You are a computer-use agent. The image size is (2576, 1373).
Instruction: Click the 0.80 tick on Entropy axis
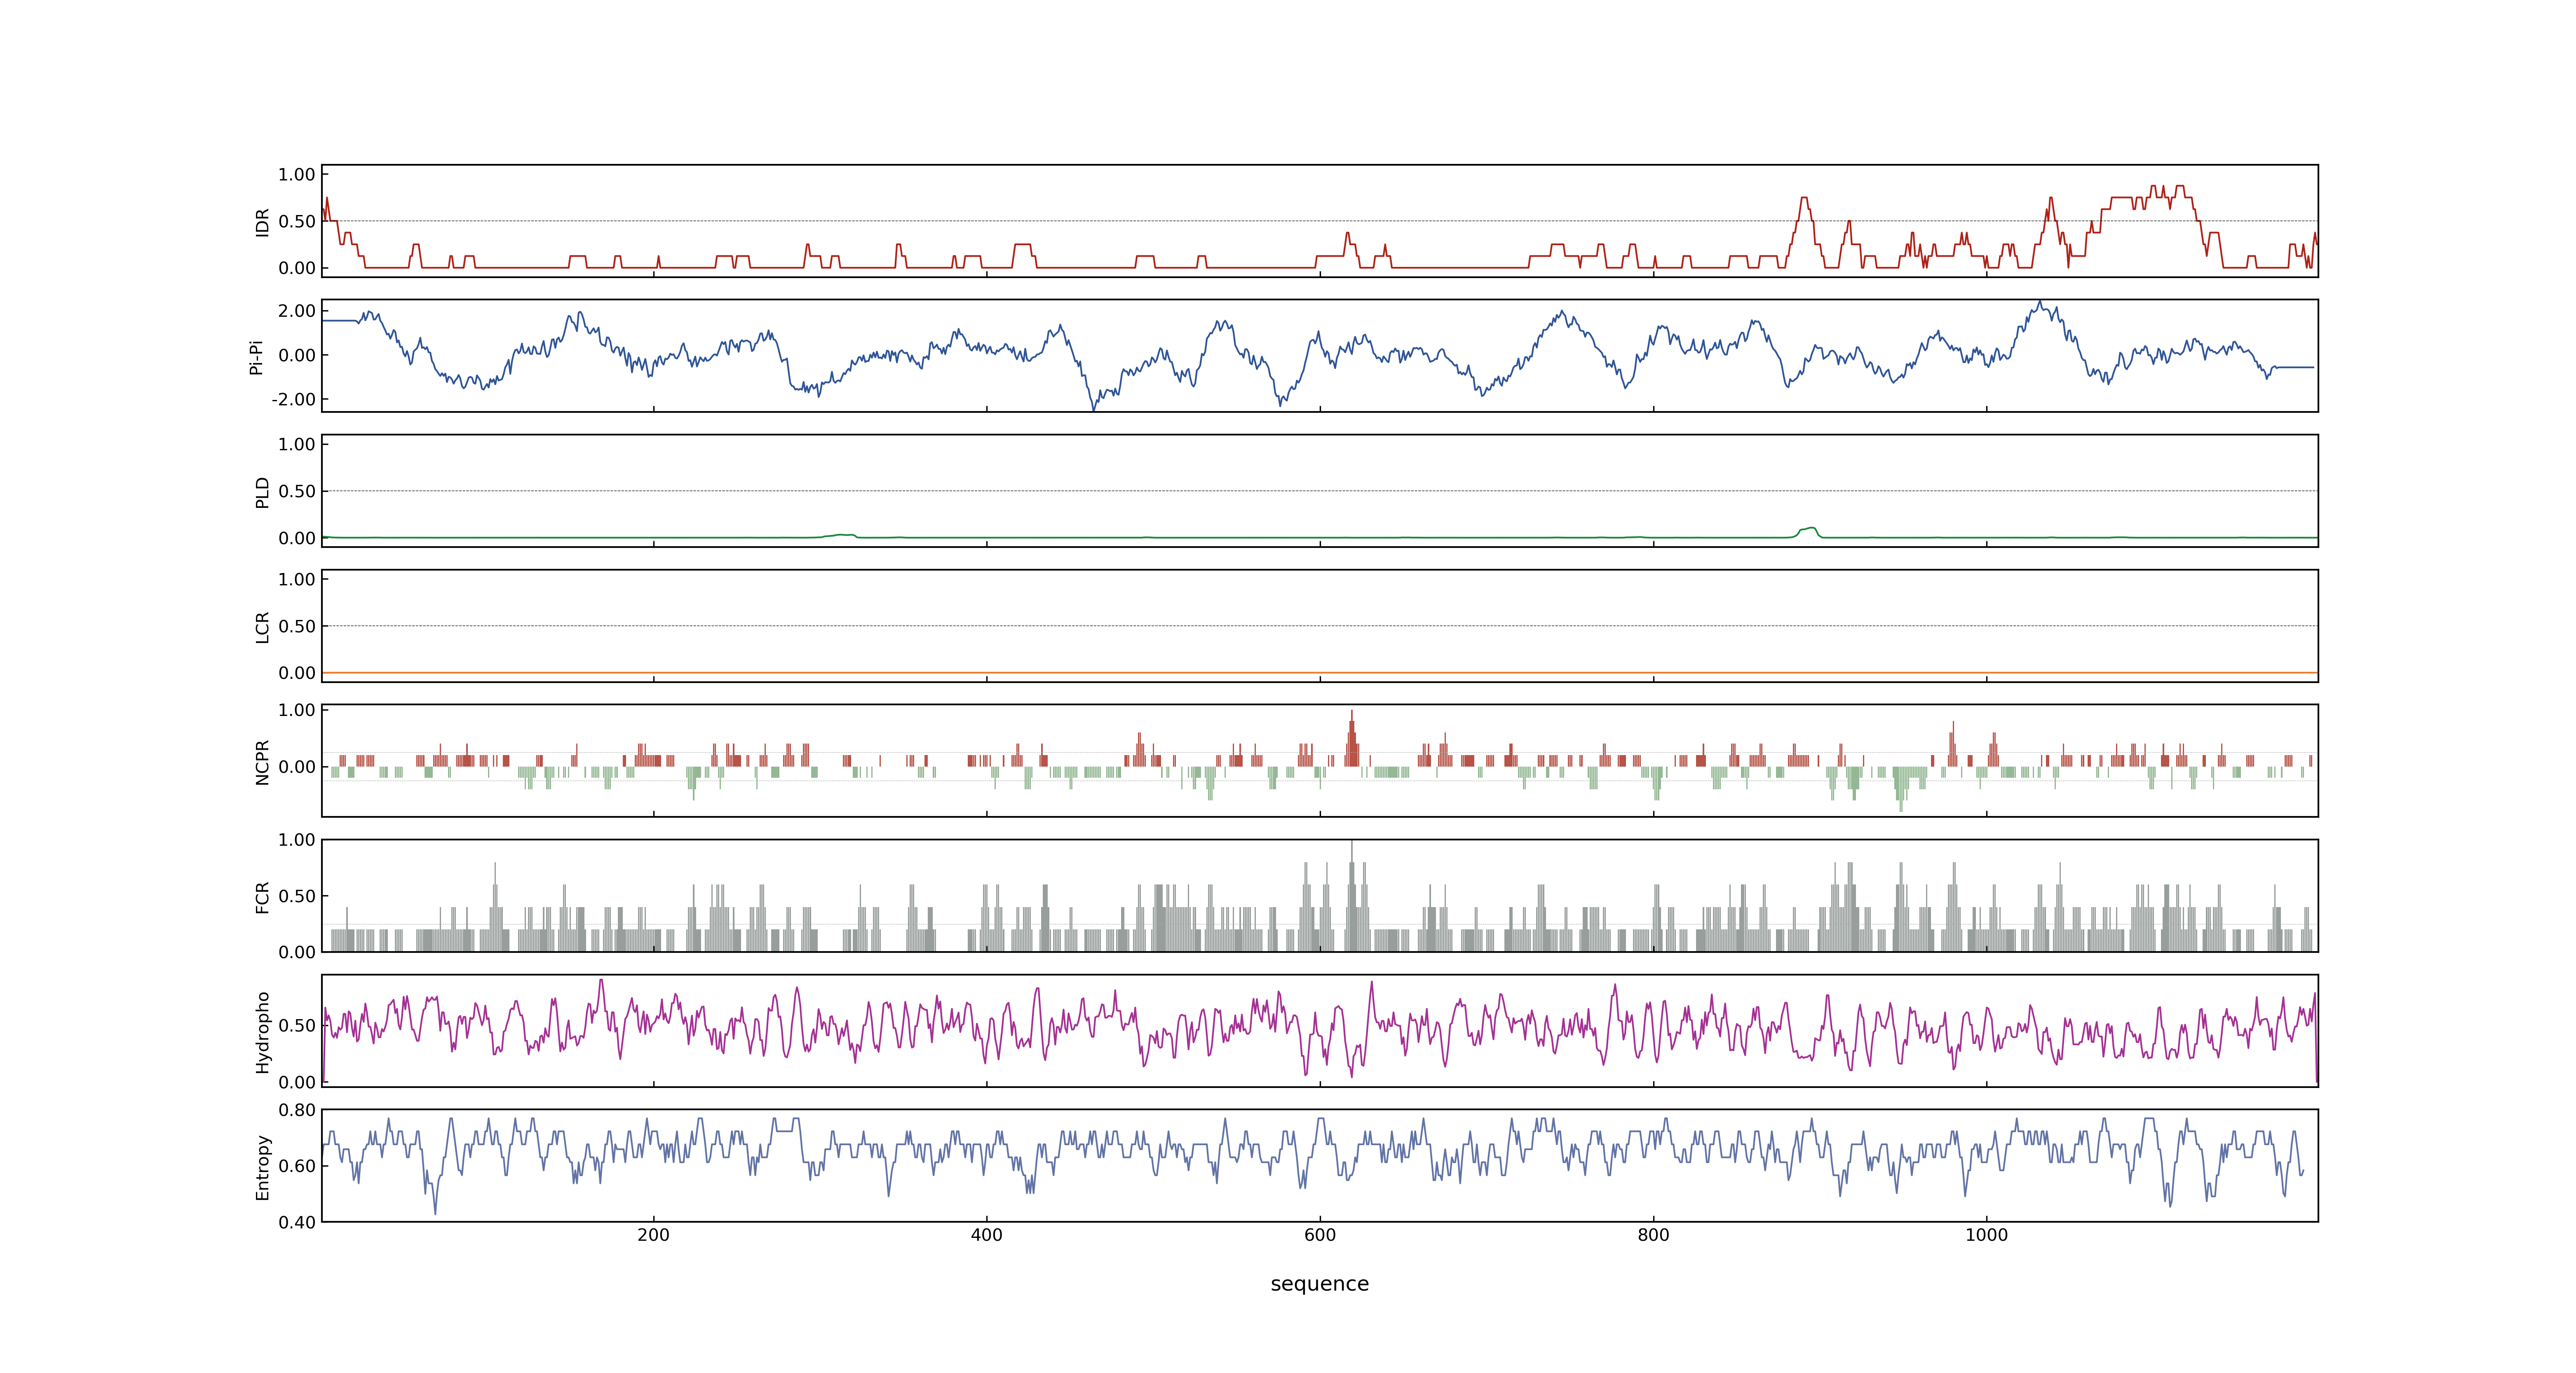pos(297,1110)
